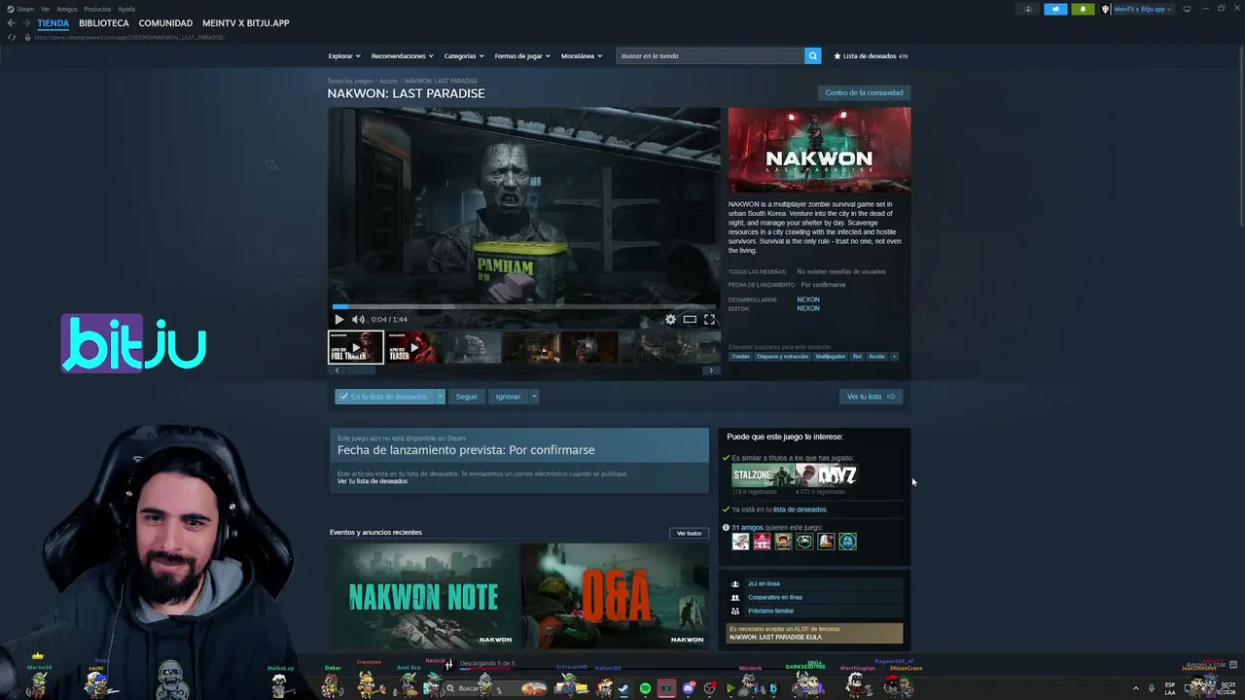Enter fullscreen on the trailer
Image resolution: width=1245 pixels, height=700 pixels.
tap(709, 319)
